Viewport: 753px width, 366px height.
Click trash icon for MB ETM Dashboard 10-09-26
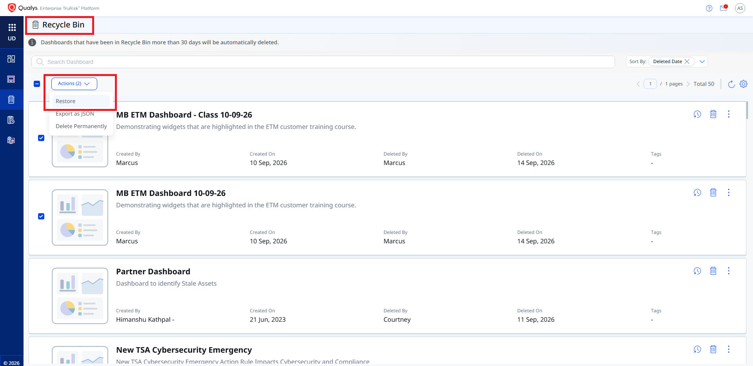[713, 192]
